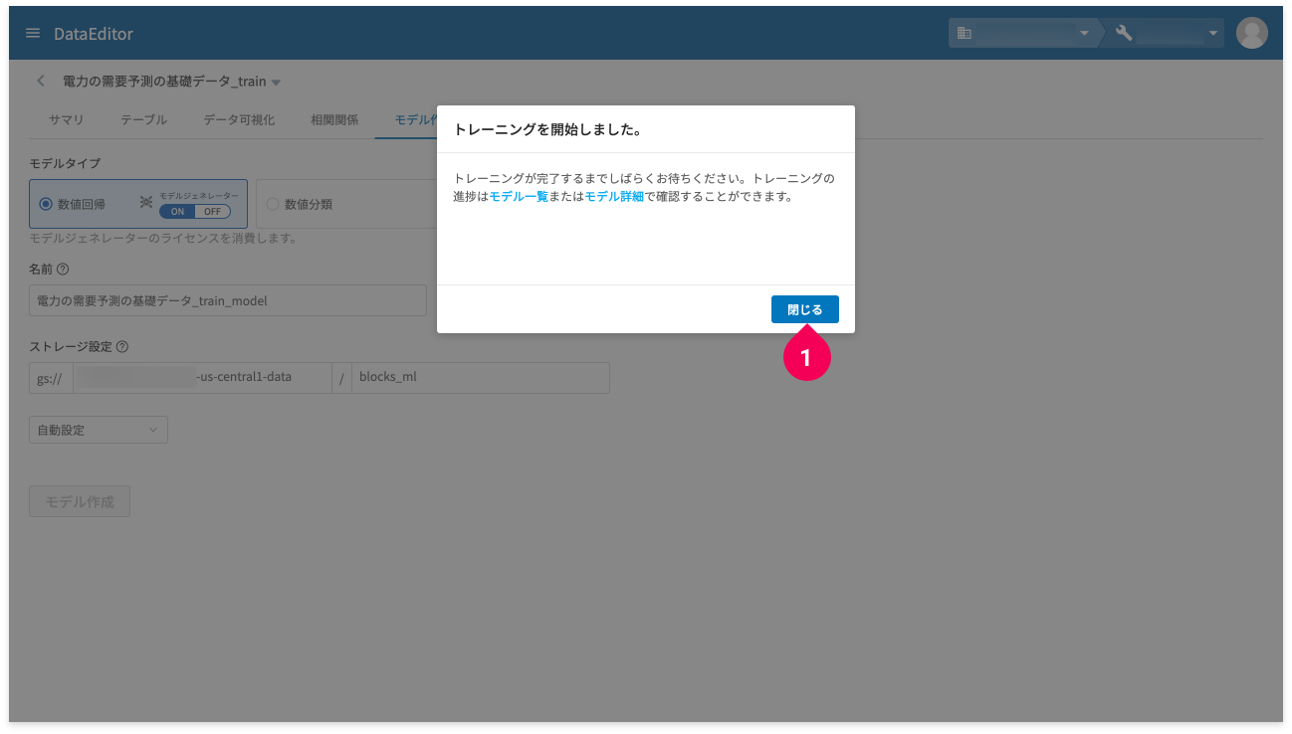Expand the dataset name dropdown arrow
Image resolution: width=1292 pixels, height=734 pixels.
(276, 83)
